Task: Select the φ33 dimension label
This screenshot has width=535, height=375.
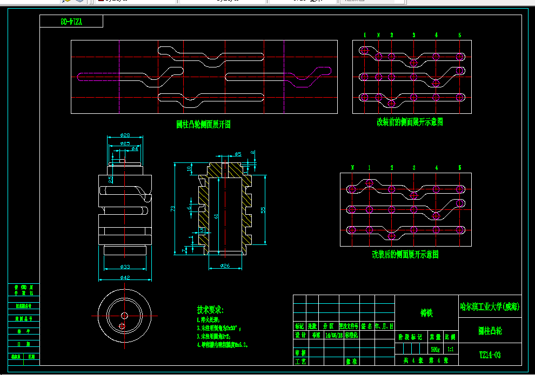Action: pos(125,267)
